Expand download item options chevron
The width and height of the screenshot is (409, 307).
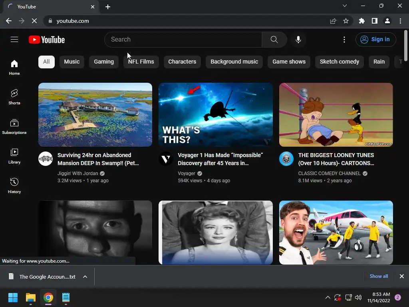85,277
